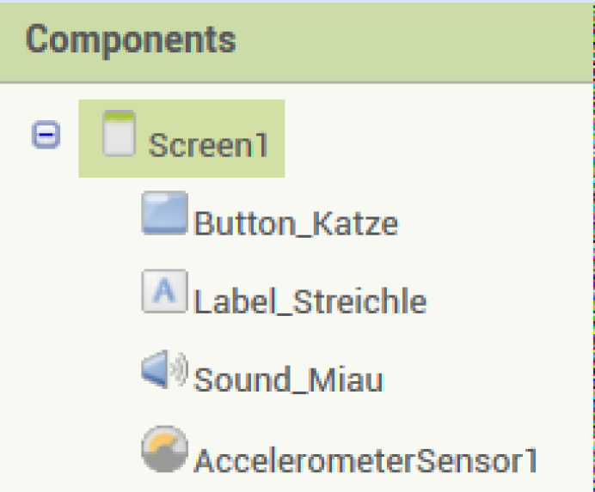This screenshot has width=595, height=492.
Task: Click the highlighted Screen1 row background
Action: click(181, 138)
